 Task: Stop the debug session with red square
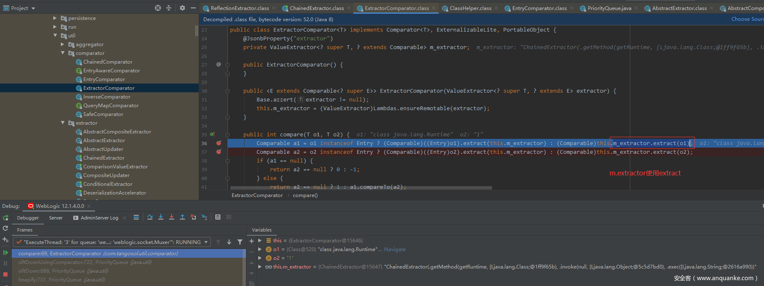5,274
